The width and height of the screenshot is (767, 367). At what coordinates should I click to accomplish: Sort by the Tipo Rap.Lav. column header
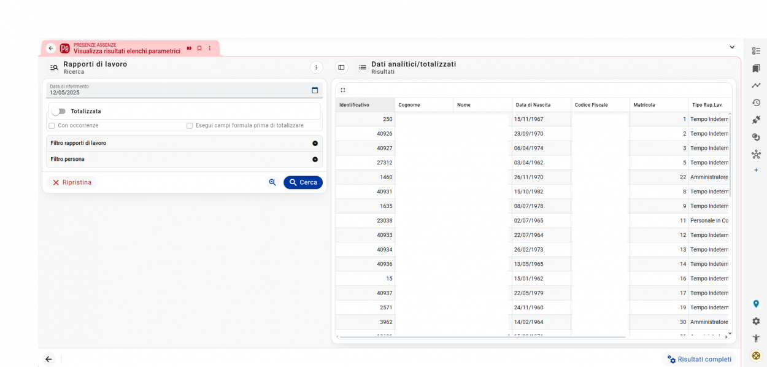pyautogui.click(x=708, y=105)
